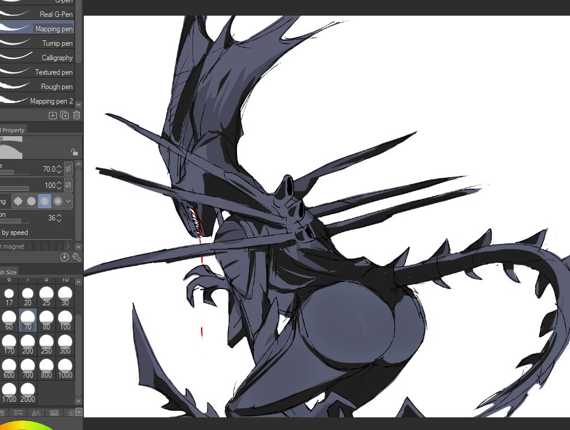Image resolution: width=570 pixels, height=430 pixels.
Task: Select brush size preset 2000
Action: click(28, 392)
